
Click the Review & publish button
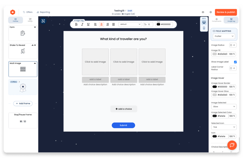tap(226, 12)
